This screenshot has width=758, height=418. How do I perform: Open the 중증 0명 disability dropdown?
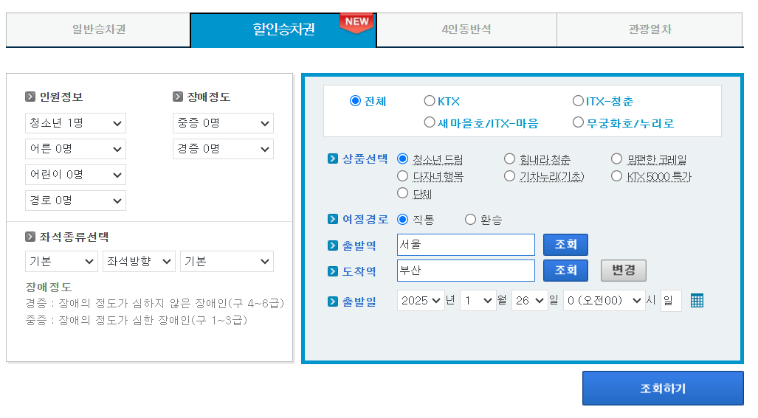pos(223,123)
